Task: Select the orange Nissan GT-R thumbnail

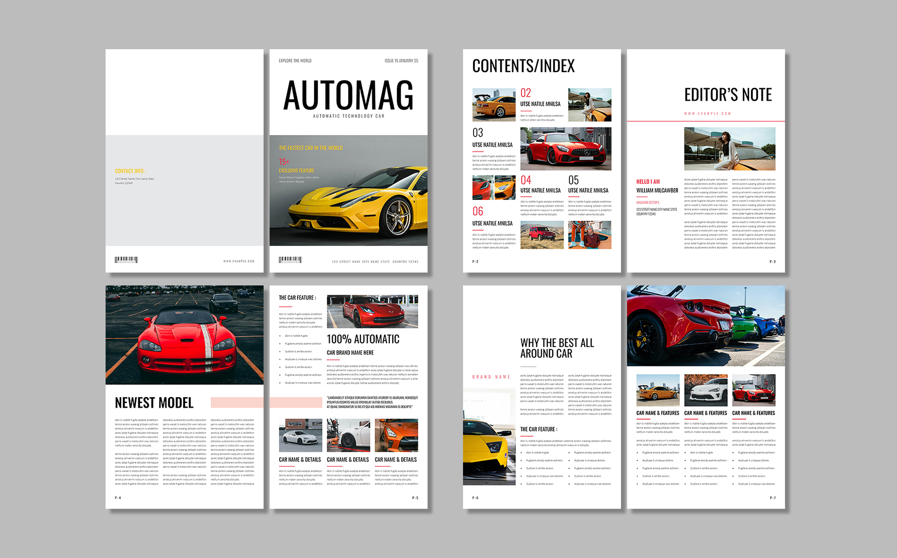Action: tap(396, 435)
